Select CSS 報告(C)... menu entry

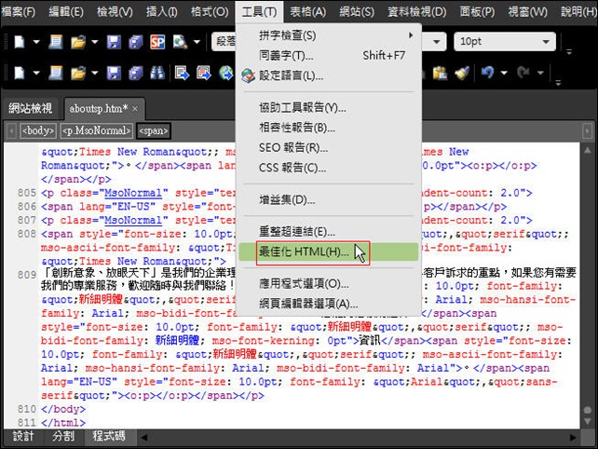329,168
